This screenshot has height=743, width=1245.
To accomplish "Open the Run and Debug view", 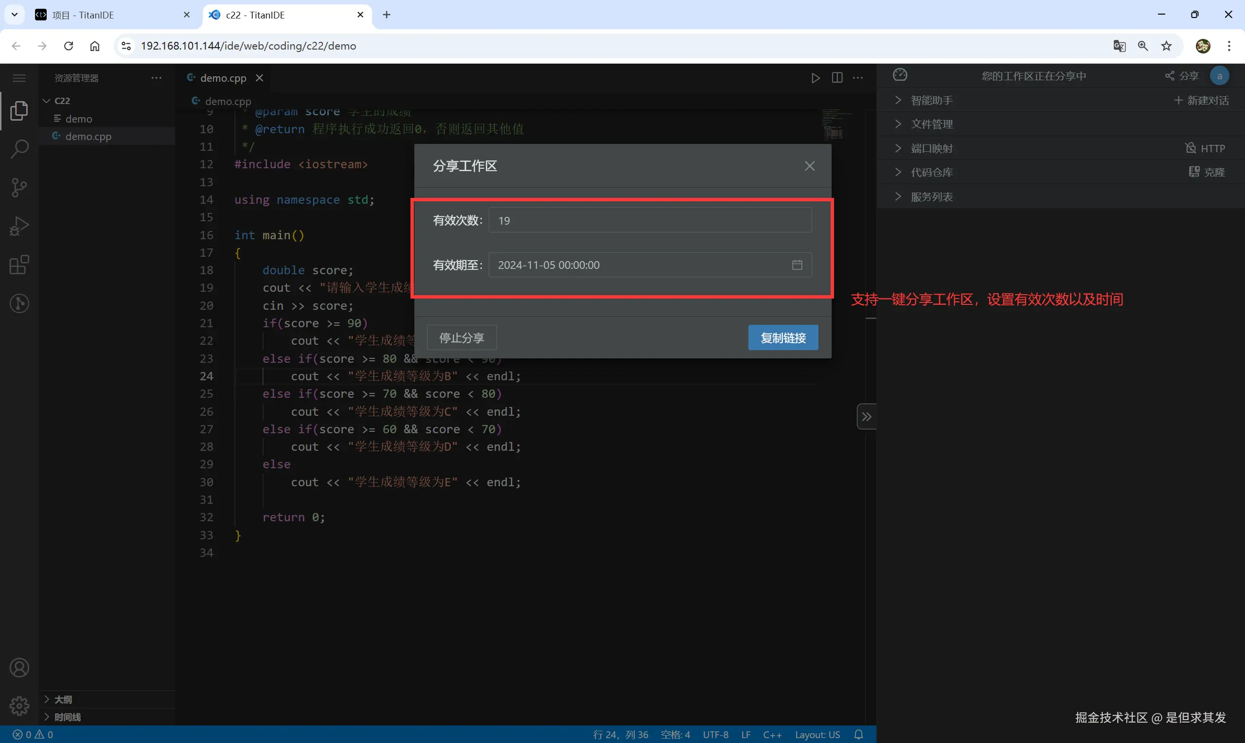I will [x=19, y=226].
